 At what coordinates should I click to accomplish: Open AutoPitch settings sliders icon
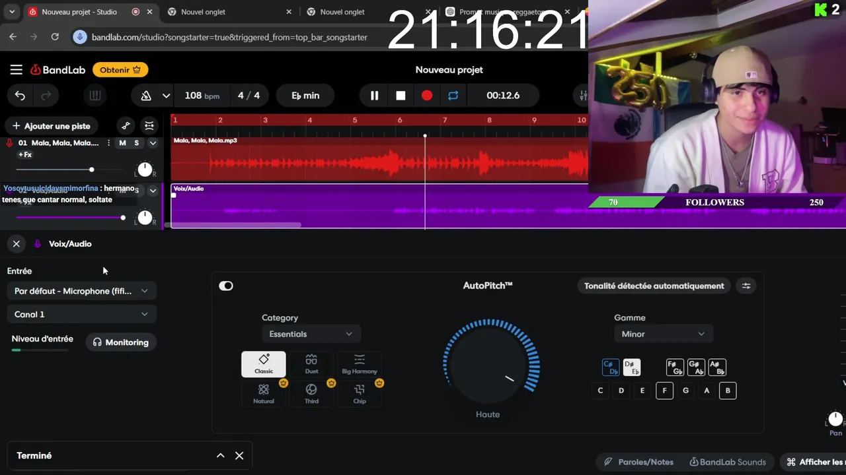(746, 286)
